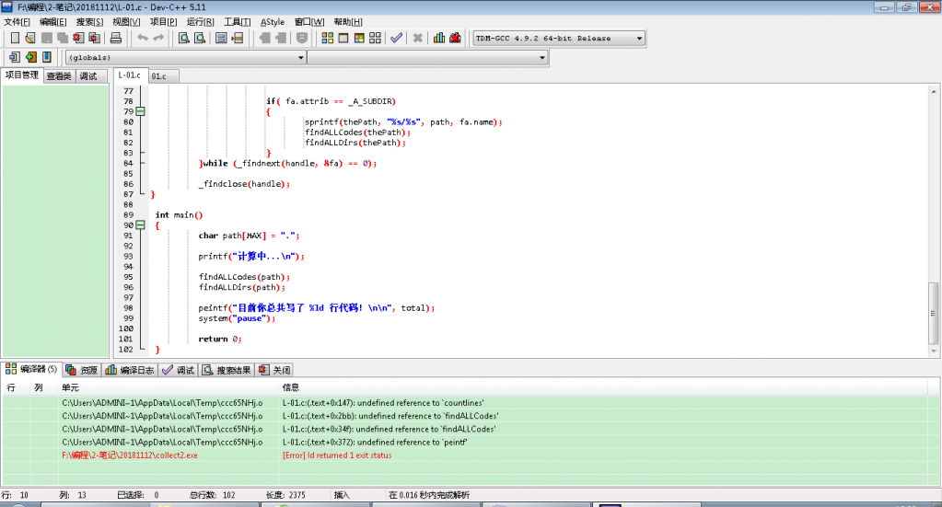This screenshot has height=507, width=942.
Task: Switch to 编译日志 bottom tab
Action: tap(130, 370)
